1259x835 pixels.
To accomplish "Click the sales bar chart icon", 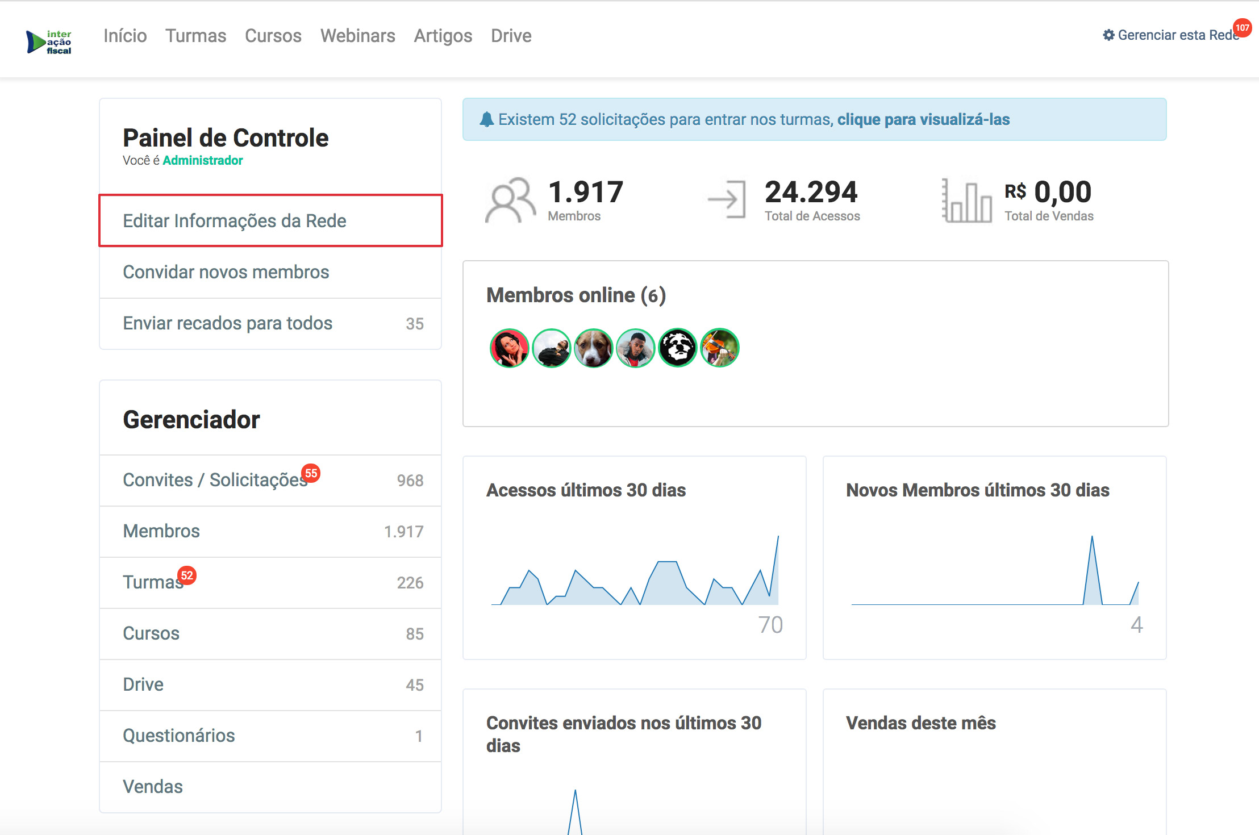I will tap(967, 200).
